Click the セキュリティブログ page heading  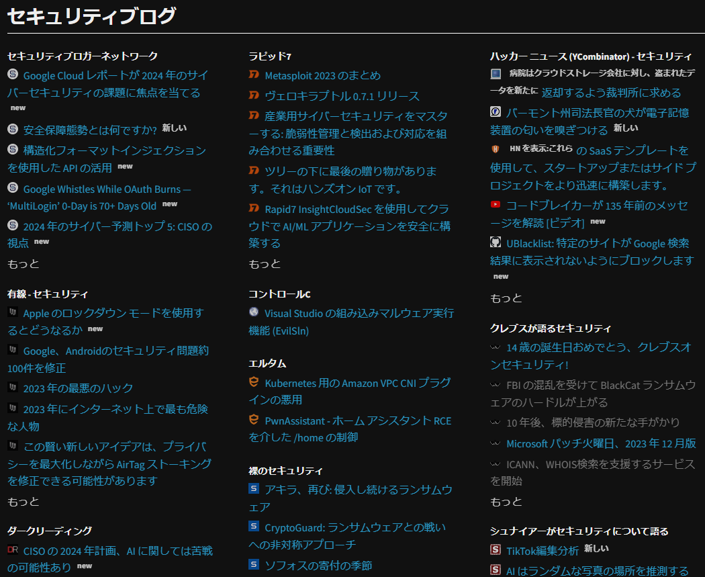coord(90,15)
